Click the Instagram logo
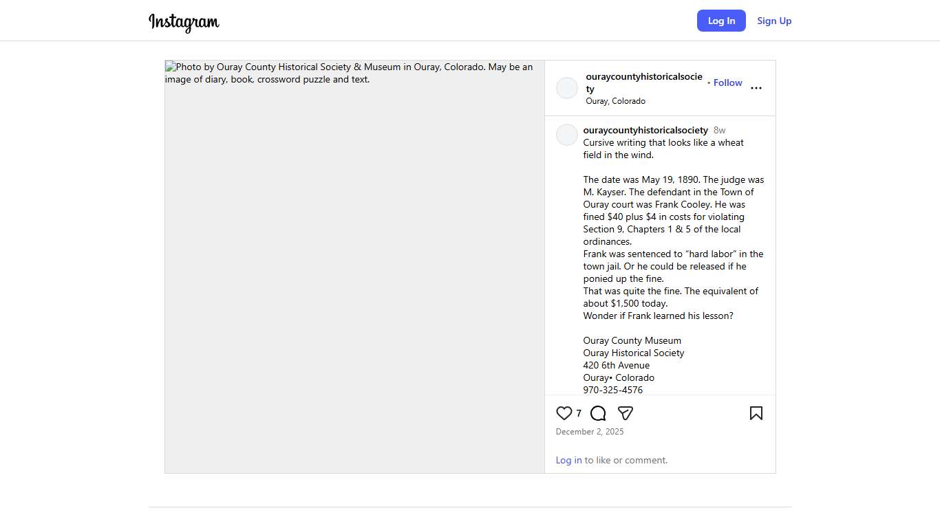Image resolution: width=940 pixels, height=528 pixels. tap(184, 22)
